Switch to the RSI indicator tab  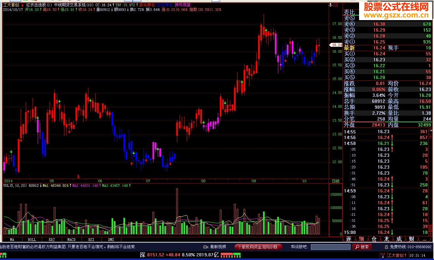point(91,240)
